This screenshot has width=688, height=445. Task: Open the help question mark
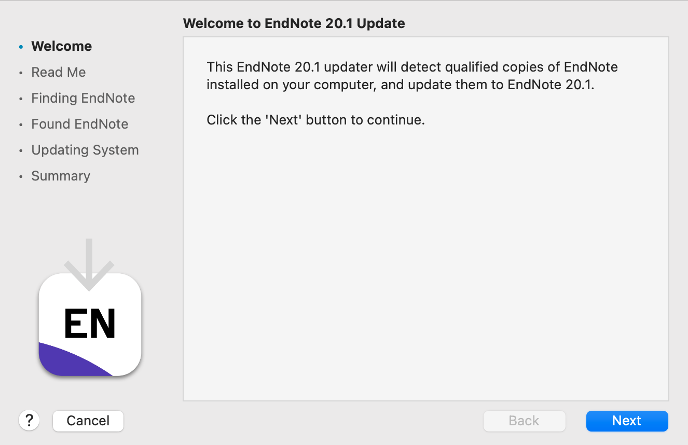pos(29,421)
